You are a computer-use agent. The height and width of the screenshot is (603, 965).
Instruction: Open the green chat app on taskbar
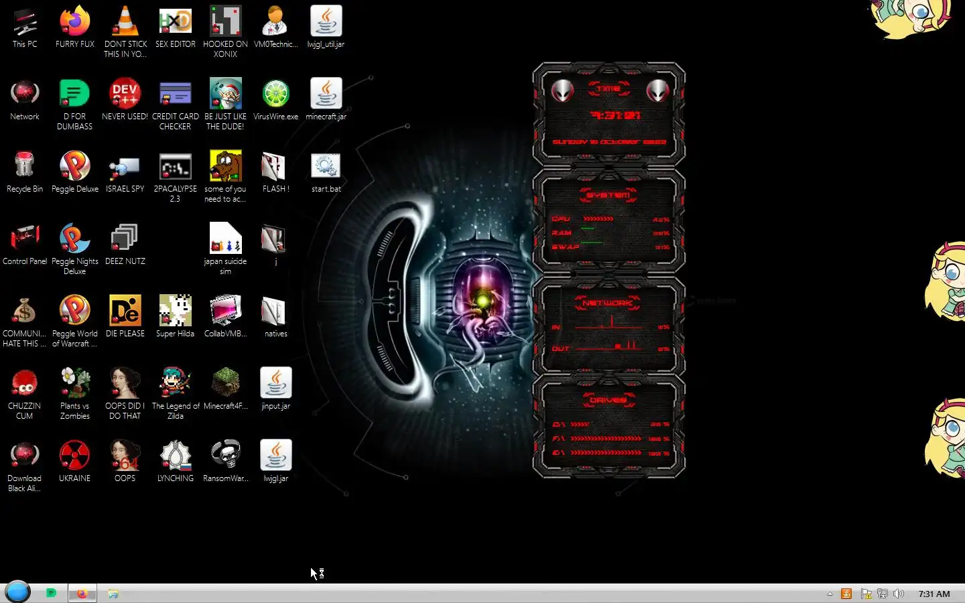pyautogui.click(x=51, y=593)
